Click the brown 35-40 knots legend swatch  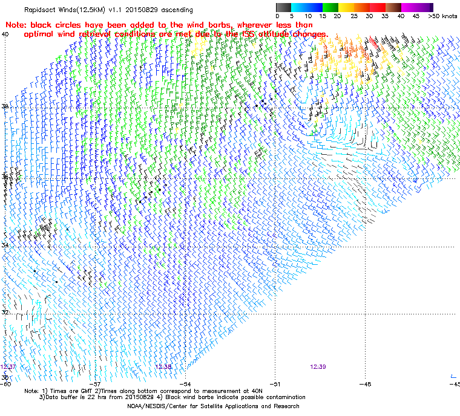393,7
